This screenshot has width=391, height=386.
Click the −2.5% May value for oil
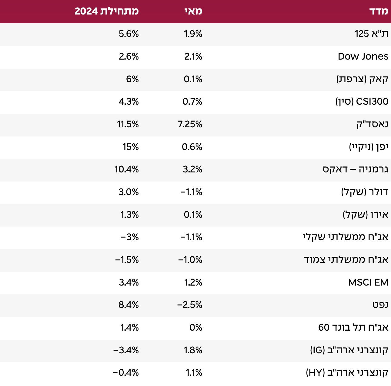[x=190, y=305]
